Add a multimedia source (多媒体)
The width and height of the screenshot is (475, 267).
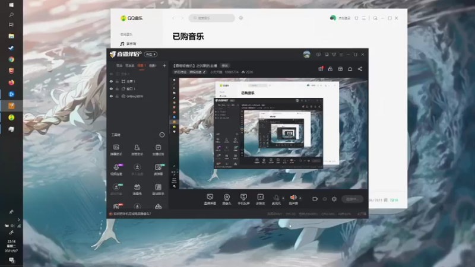(x=260, y=199)
